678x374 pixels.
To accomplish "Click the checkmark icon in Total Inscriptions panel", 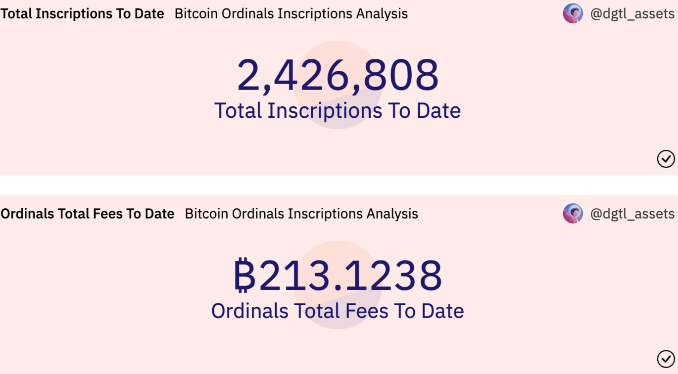I will click(666, 159).
